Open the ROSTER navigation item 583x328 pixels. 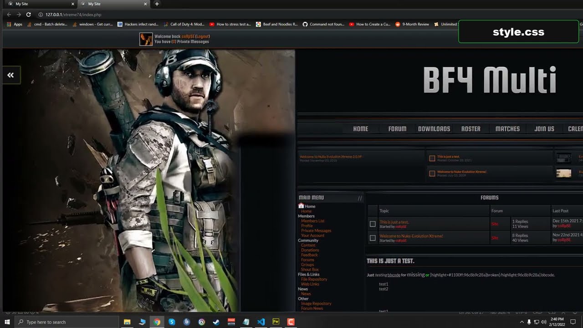click(x=471, y=129)
